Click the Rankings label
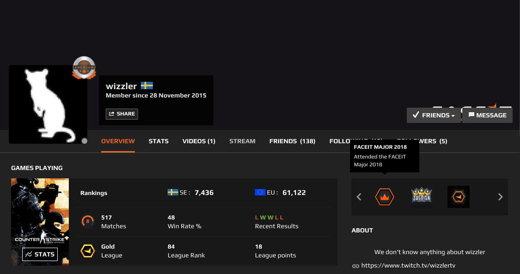Screen dimensions: 520x274 [94, 193]
